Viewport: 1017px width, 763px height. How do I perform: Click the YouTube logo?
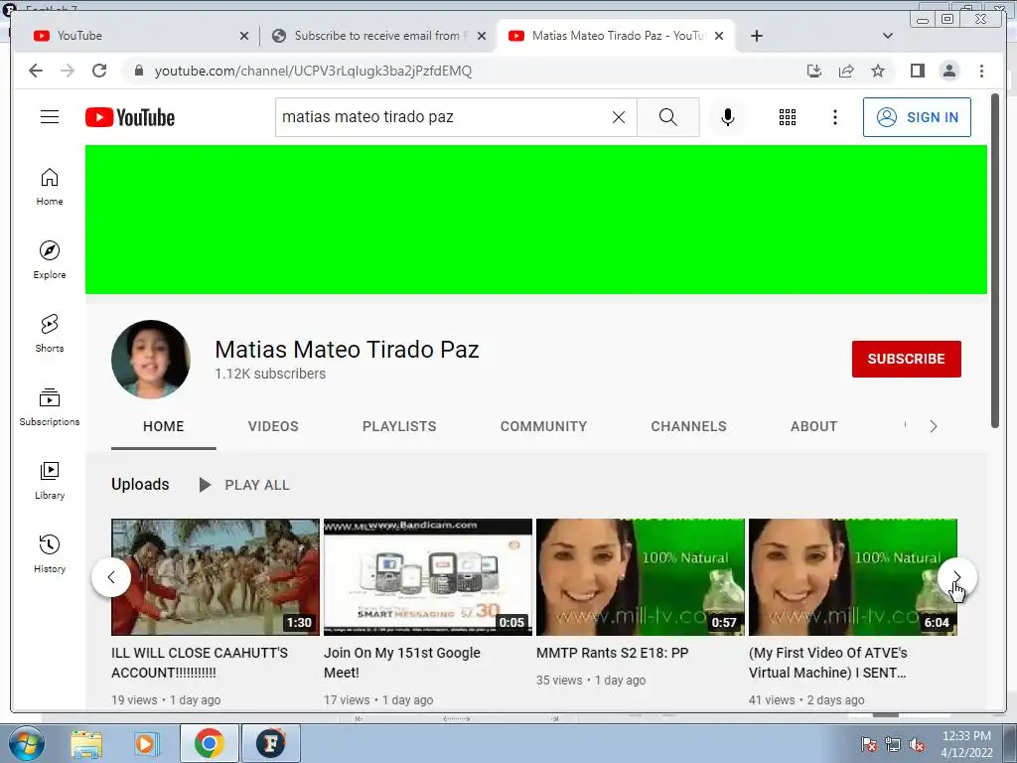click(130, 117)
